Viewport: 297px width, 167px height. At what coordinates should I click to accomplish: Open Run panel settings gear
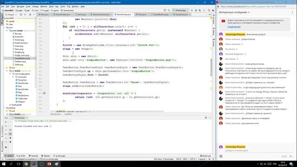(206, 118)
